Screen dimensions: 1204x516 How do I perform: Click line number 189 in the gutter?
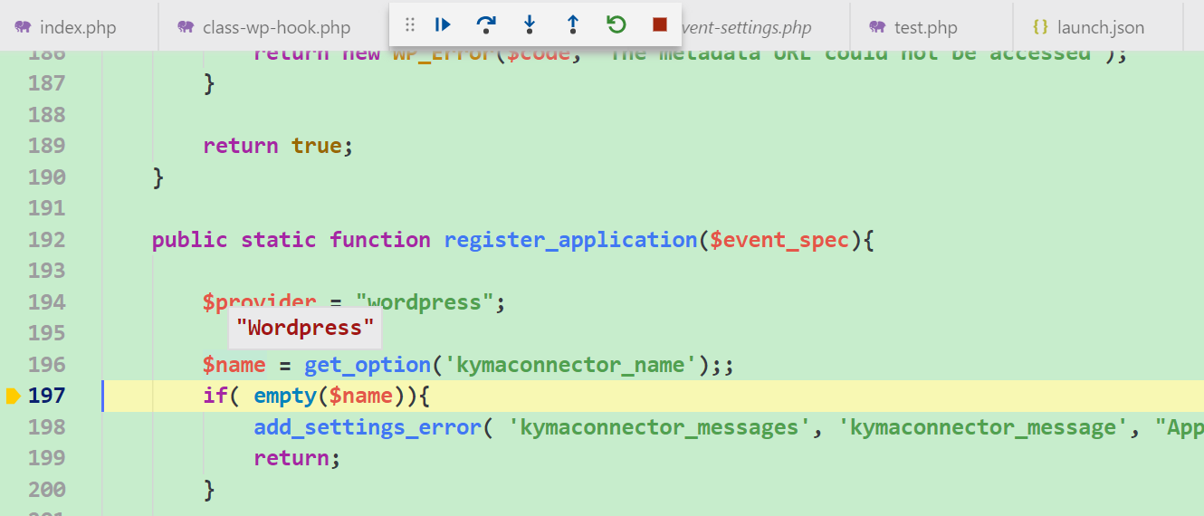tap(47, 146)
